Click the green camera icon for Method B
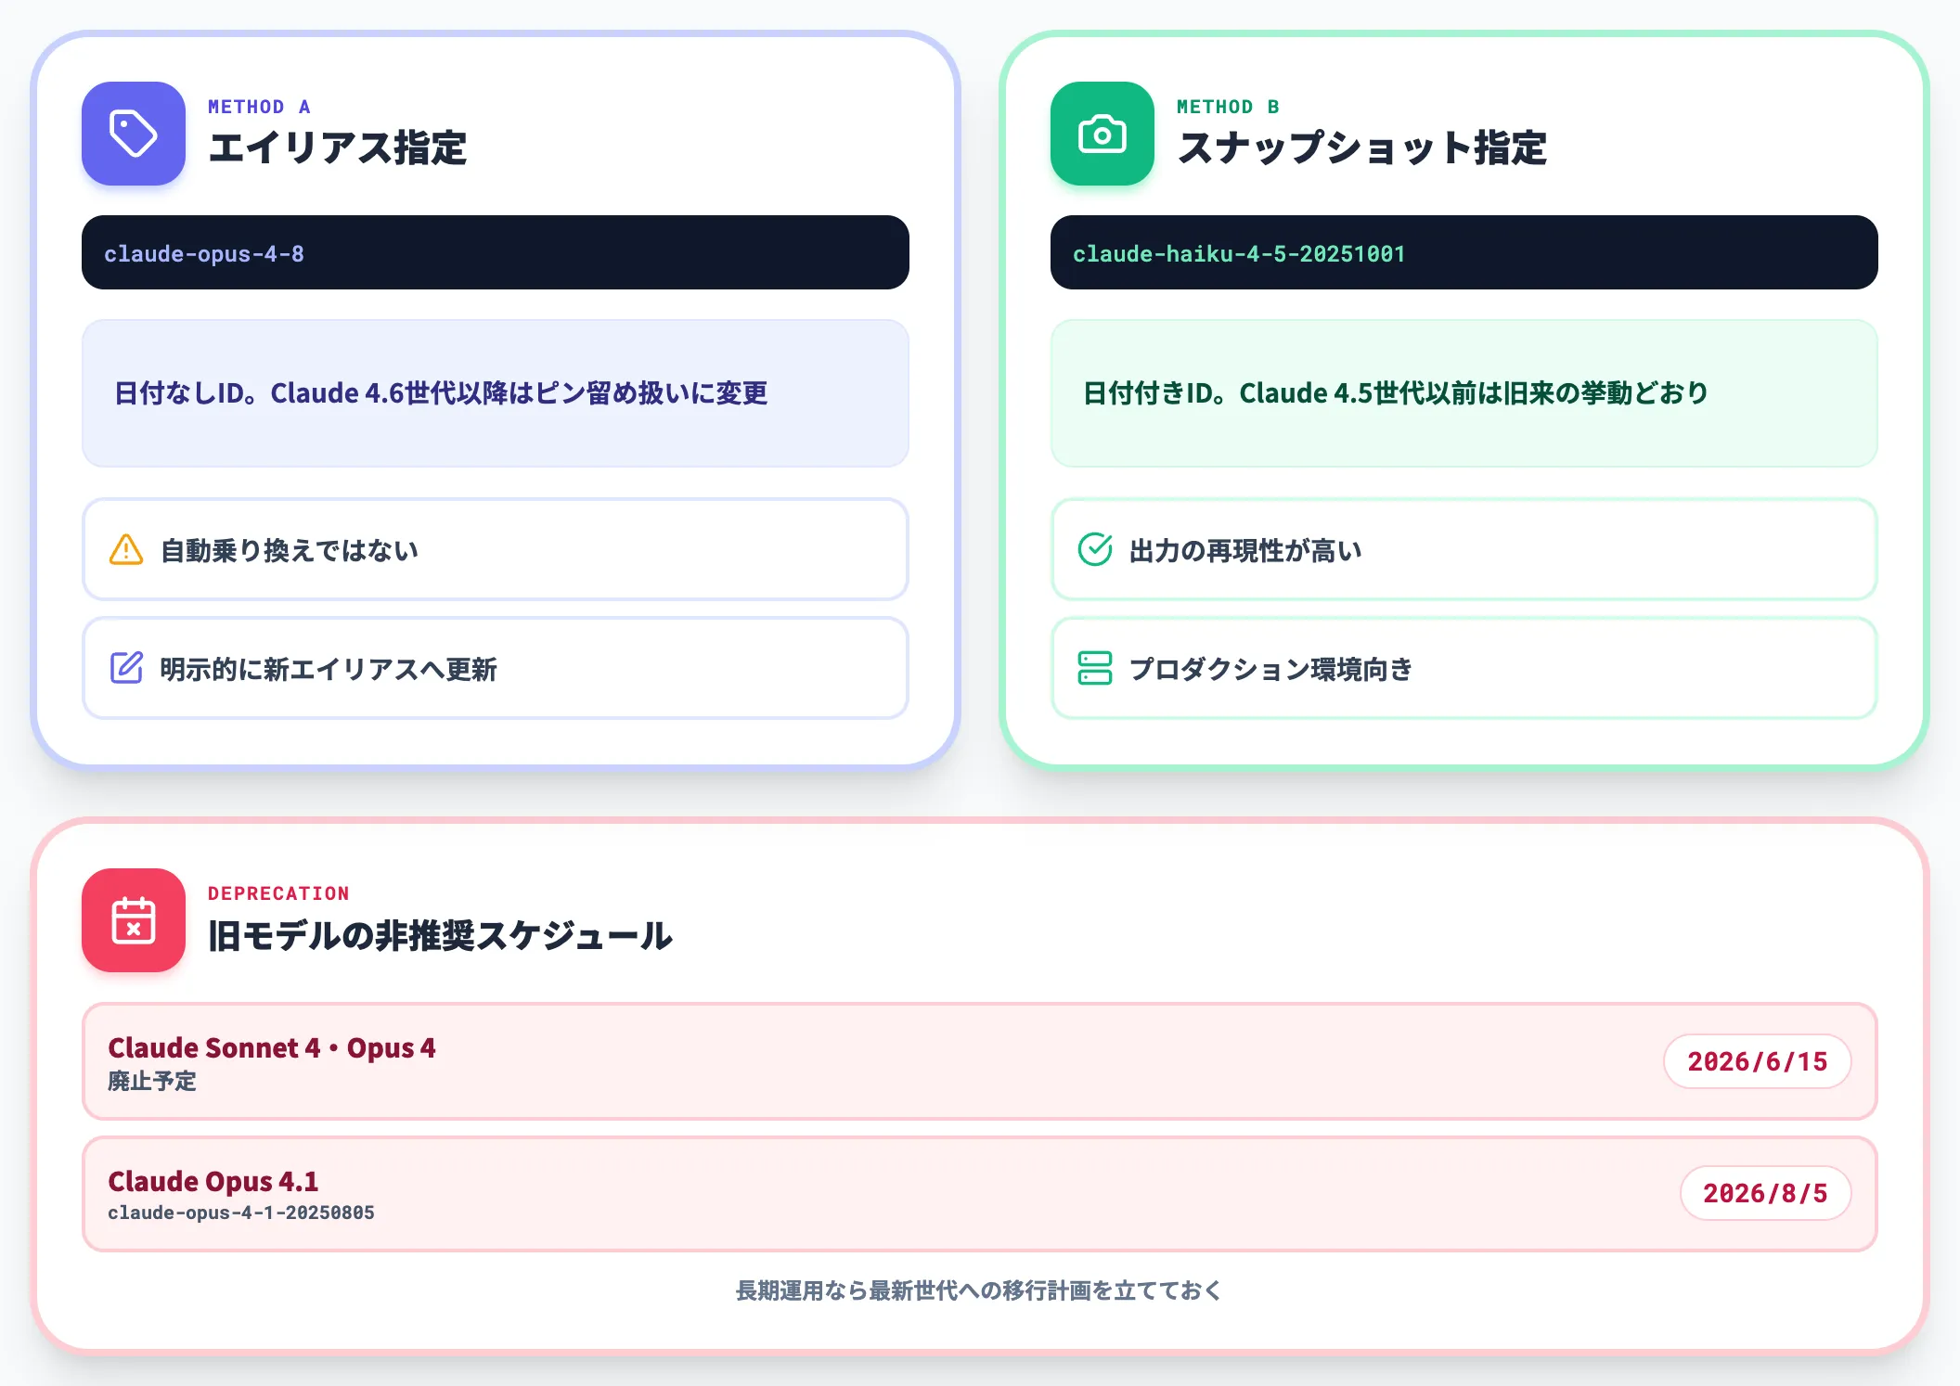The image size is (1960, 1386). coord(1102,134)
